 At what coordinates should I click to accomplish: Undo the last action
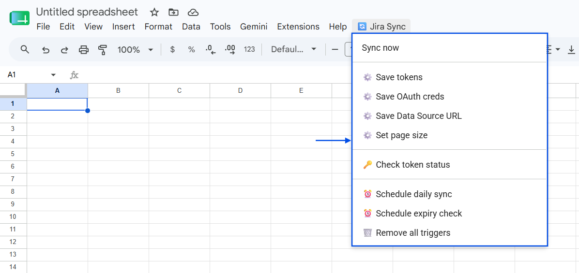(46, 49)
